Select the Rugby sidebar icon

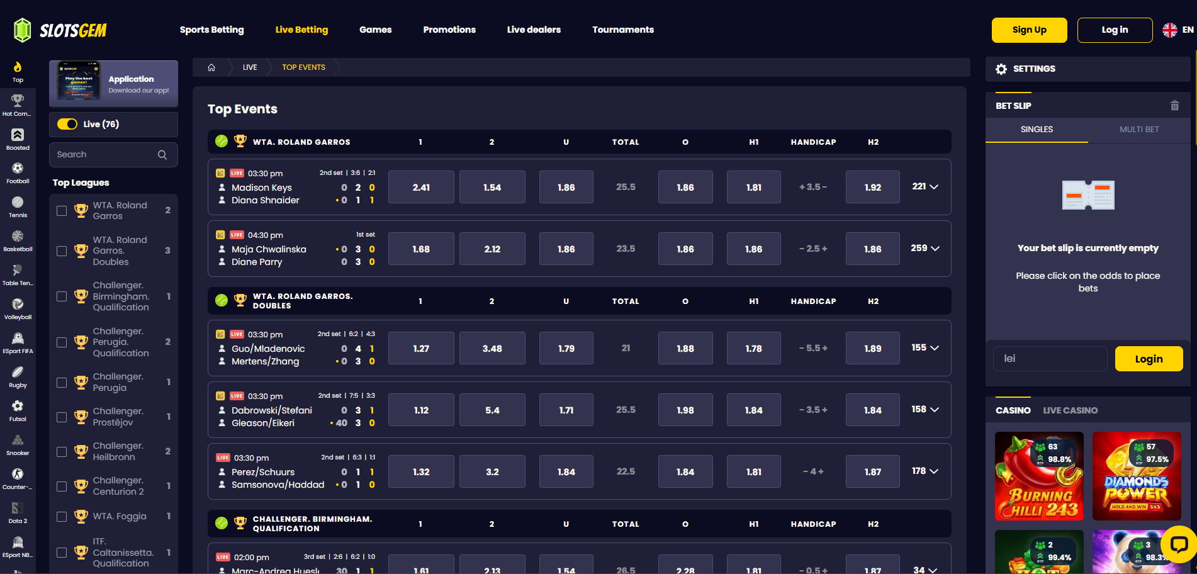click(18, 372)
